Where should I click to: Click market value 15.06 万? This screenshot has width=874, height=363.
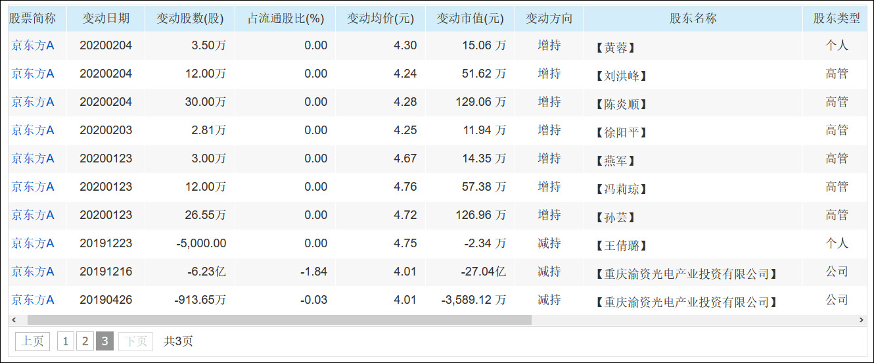[484, 45]
